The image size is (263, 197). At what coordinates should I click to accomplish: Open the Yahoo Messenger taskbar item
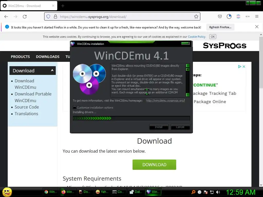point(102,192)
